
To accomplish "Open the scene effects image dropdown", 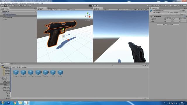I will 60,10.
